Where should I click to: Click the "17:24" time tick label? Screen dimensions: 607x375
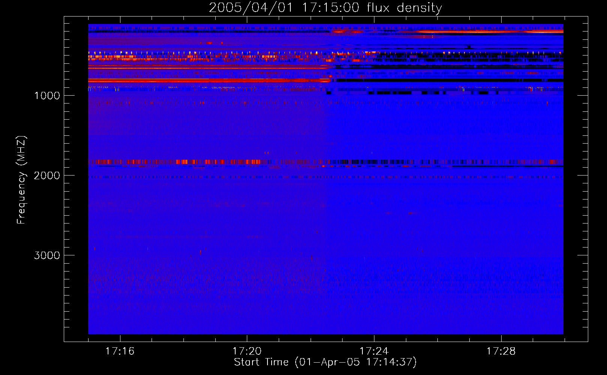[x=374, y=351]
